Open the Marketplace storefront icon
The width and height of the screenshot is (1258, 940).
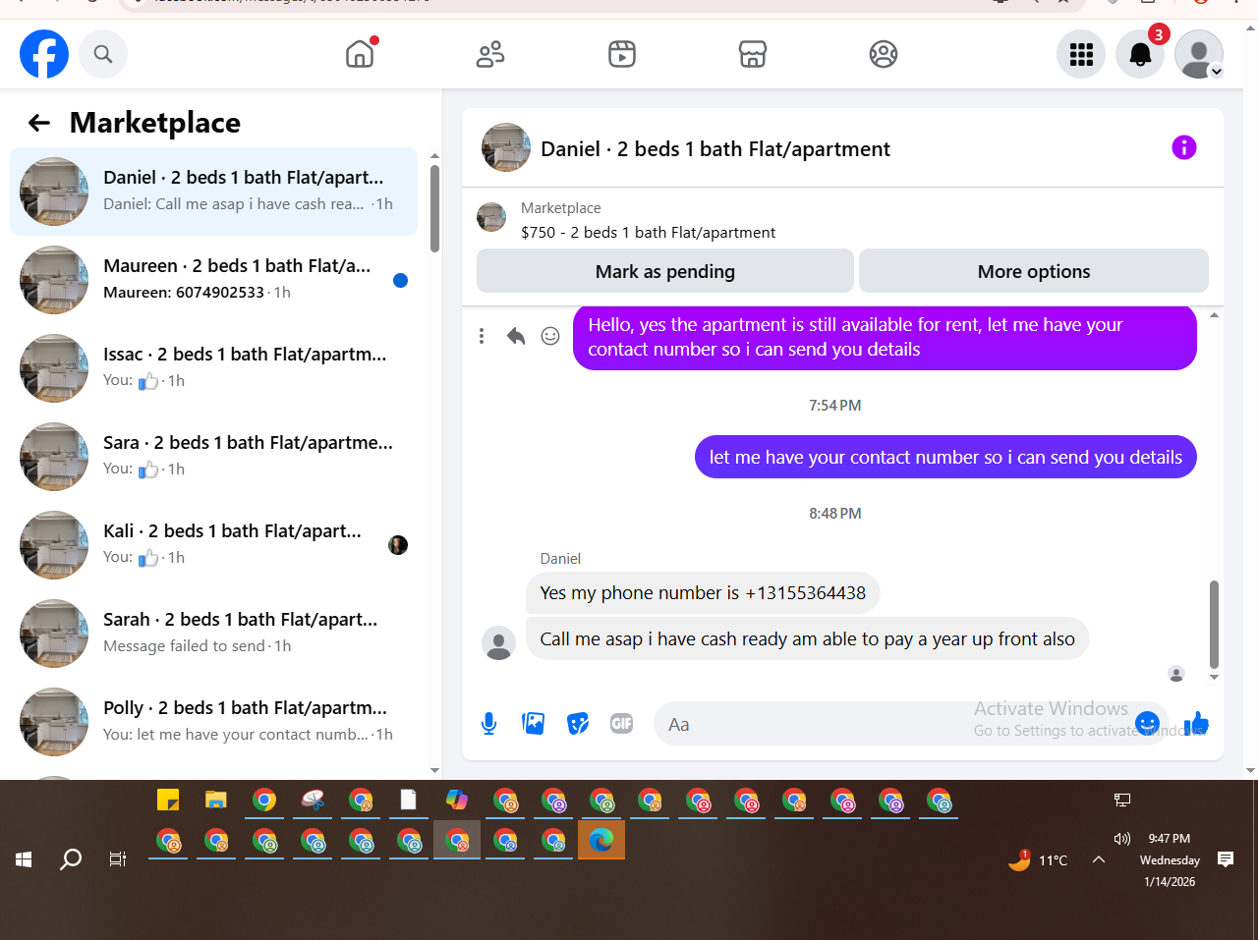pyautogui.click(x=753, y=54)
